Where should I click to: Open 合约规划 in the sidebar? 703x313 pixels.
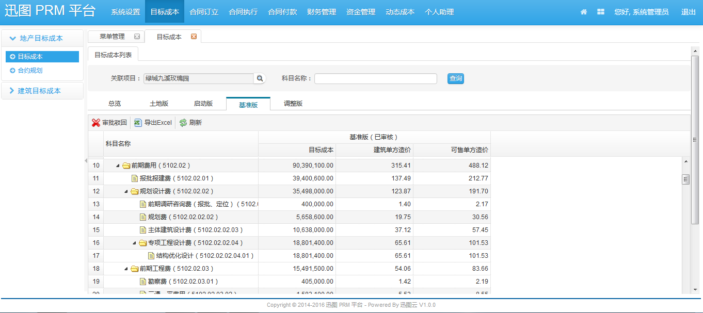(x=30, y=71)
